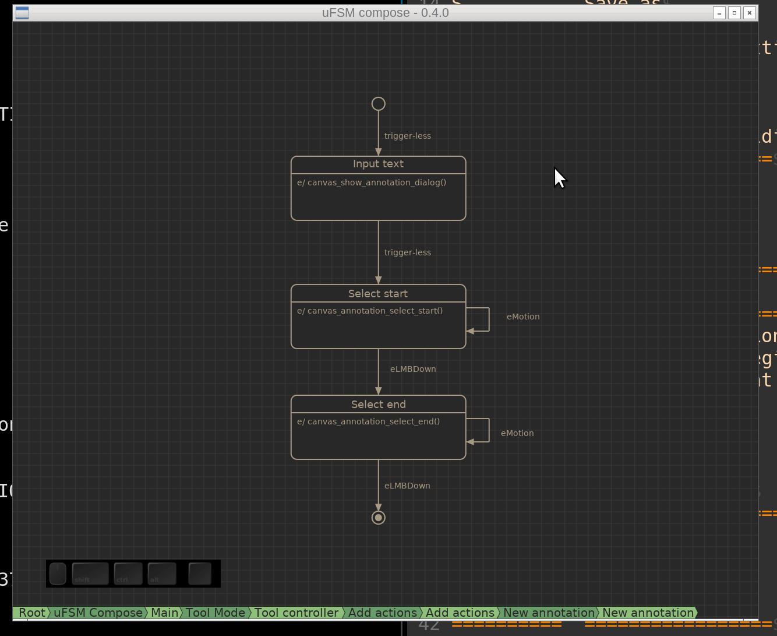The image size is (777, 636).
Task: Navigate to the Root breadcrumb entry
Action: pyautogui.click(x=31, y=613)
